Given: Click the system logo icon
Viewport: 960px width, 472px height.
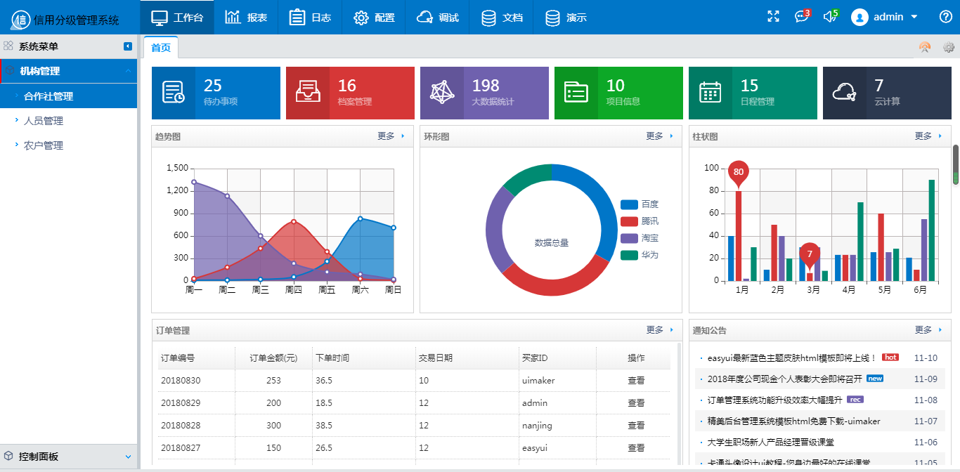Looking at the screenshot, I should click(x=20, y=19).
